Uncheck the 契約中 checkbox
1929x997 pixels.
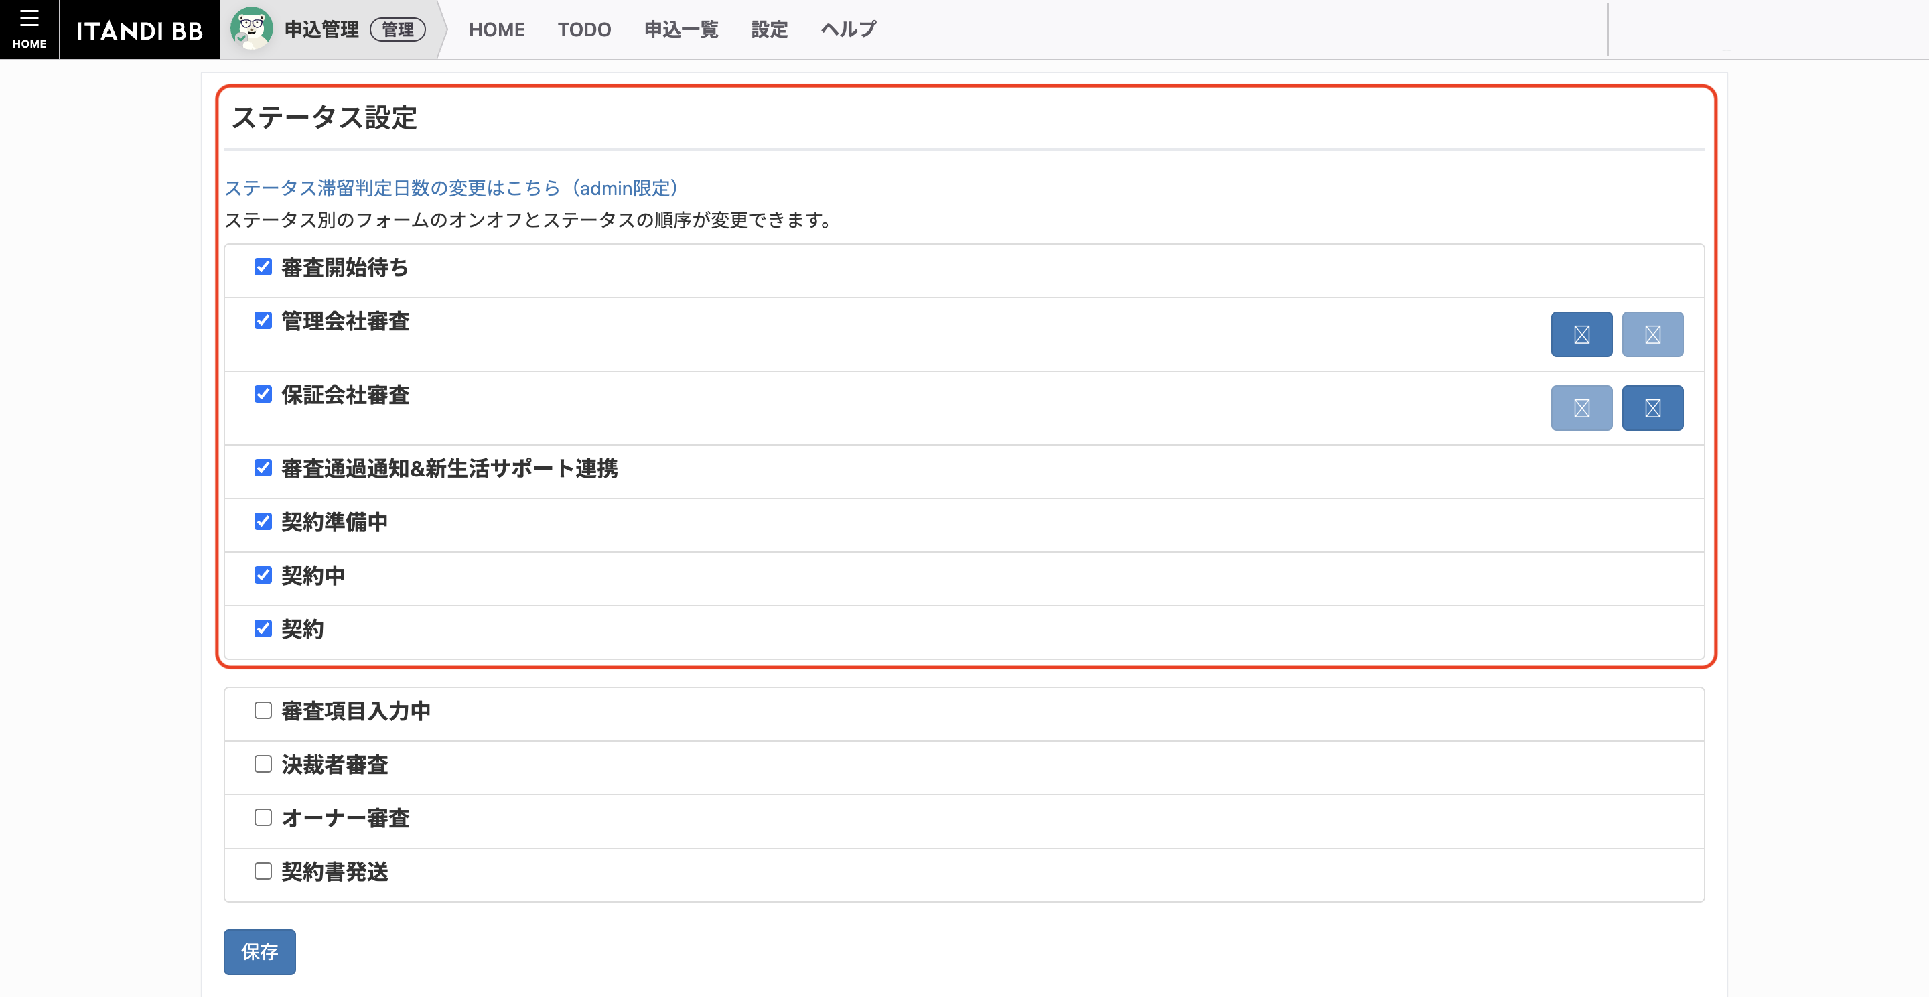(x=263, y=576)
